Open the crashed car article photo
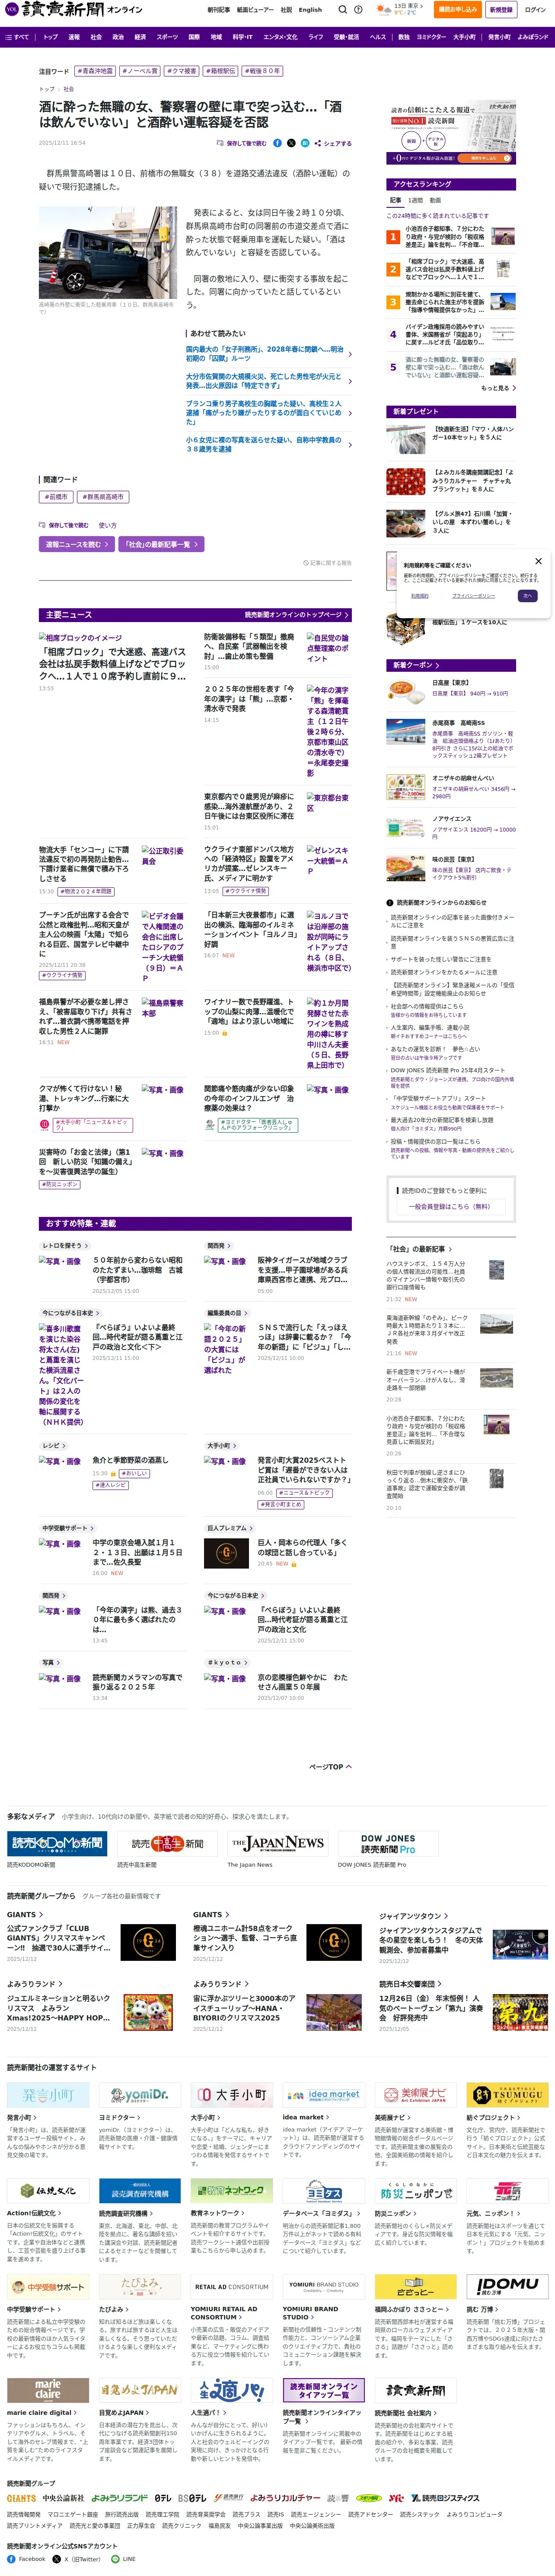 click(x=108, y=253)
